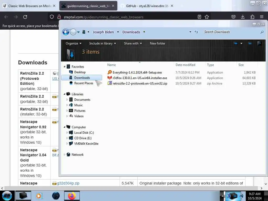
Task: Open Include in library menu
Action: pos(103,43)
